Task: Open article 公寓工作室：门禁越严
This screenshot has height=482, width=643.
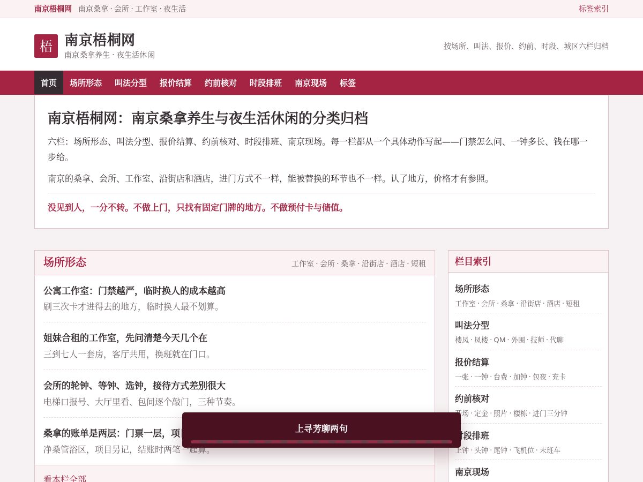Action: (134, 291)
